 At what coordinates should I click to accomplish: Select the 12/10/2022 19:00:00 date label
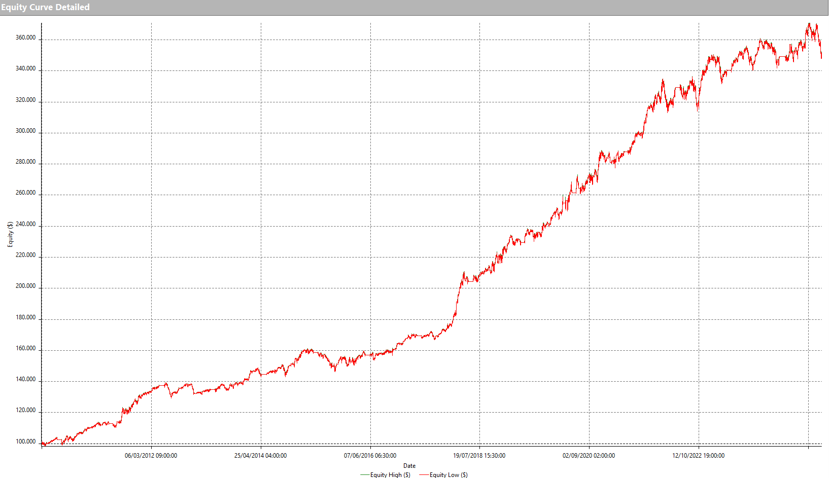[x=698, y=456]
